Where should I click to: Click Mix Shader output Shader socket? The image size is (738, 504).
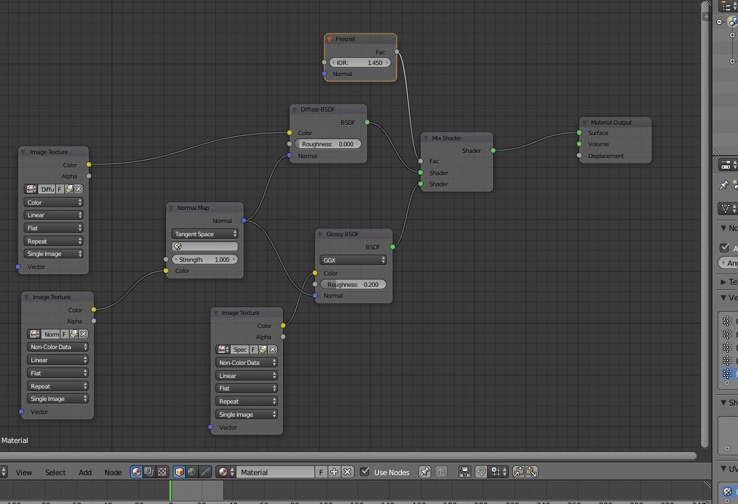coord(493,150)
